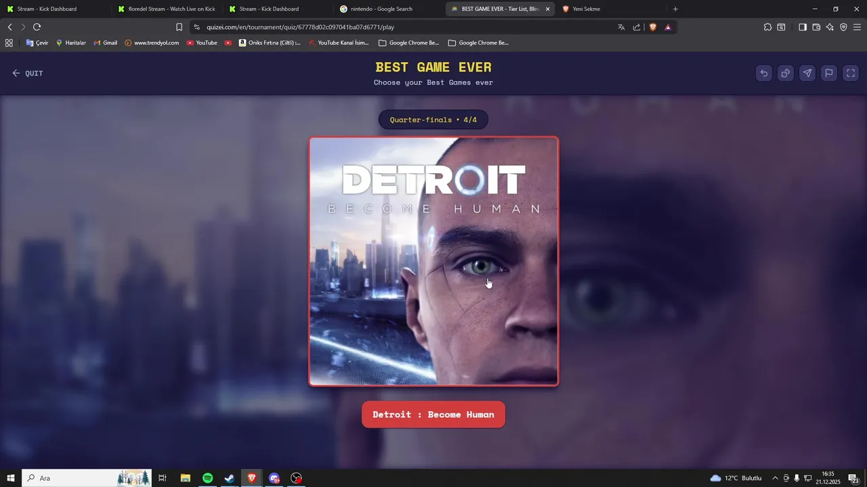Screen dimensions: 867x487
Task: Open Windows Start menu
Action: click(x=11, y=478)
